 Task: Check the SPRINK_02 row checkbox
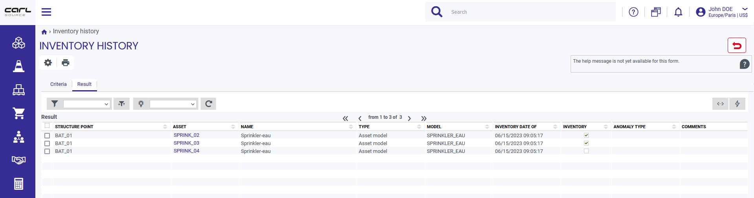click(x=47, y=136)
